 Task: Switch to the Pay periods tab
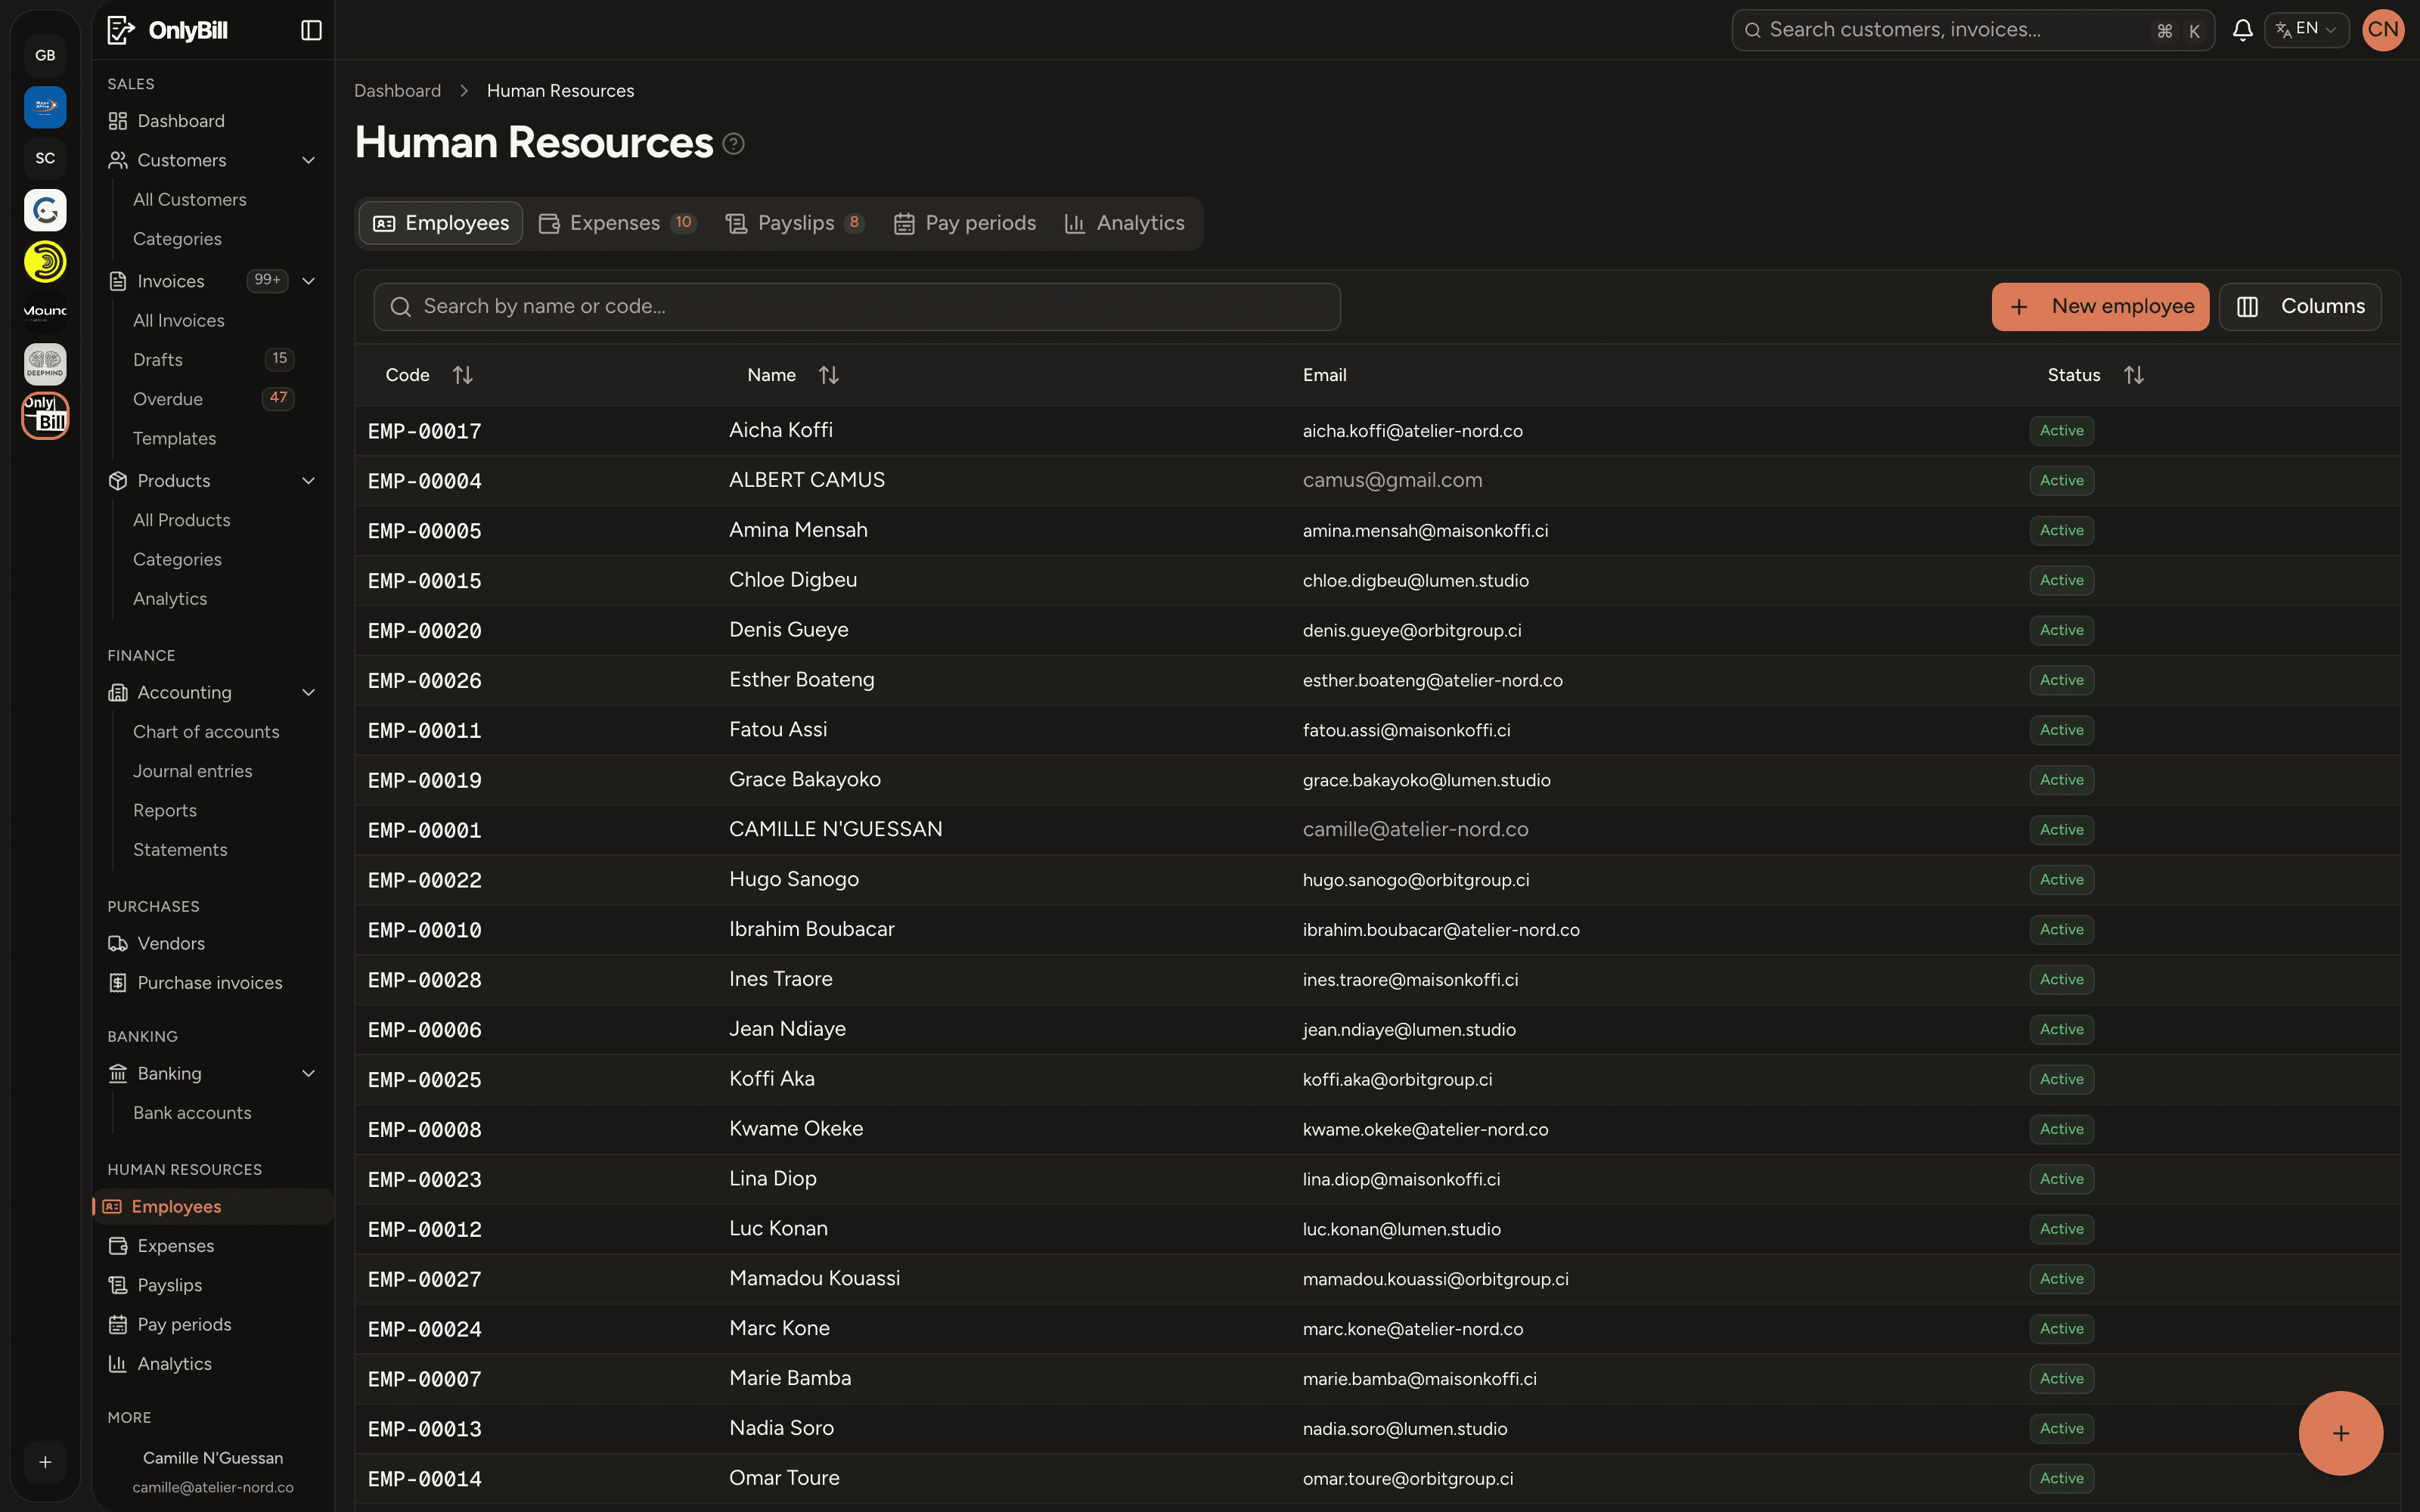point(965,223)
